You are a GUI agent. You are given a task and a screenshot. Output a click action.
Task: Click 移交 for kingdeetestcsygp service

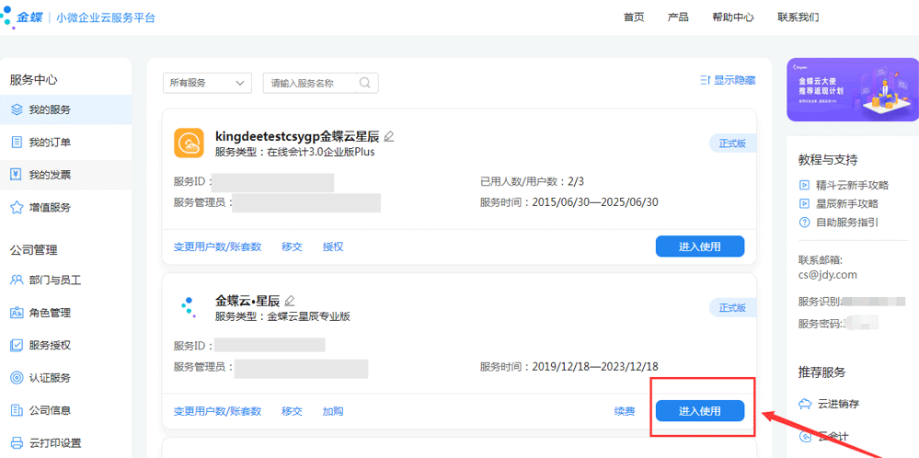pyautogui.click(x=292, y=246)
